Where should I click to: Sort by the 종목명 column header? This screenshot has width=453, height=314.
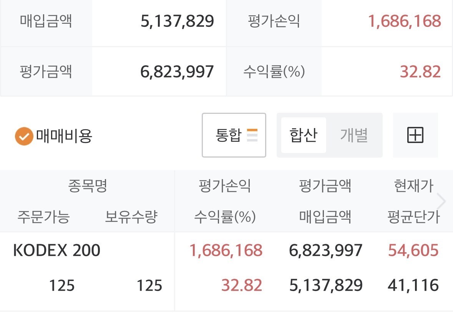click(87, 186)
